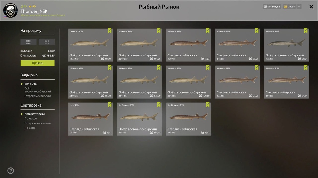This screenshot has height=178, width=318.
Task: Uncheck the 1,297 кг Стерлядь selection mark
Action: click(208, 31)
